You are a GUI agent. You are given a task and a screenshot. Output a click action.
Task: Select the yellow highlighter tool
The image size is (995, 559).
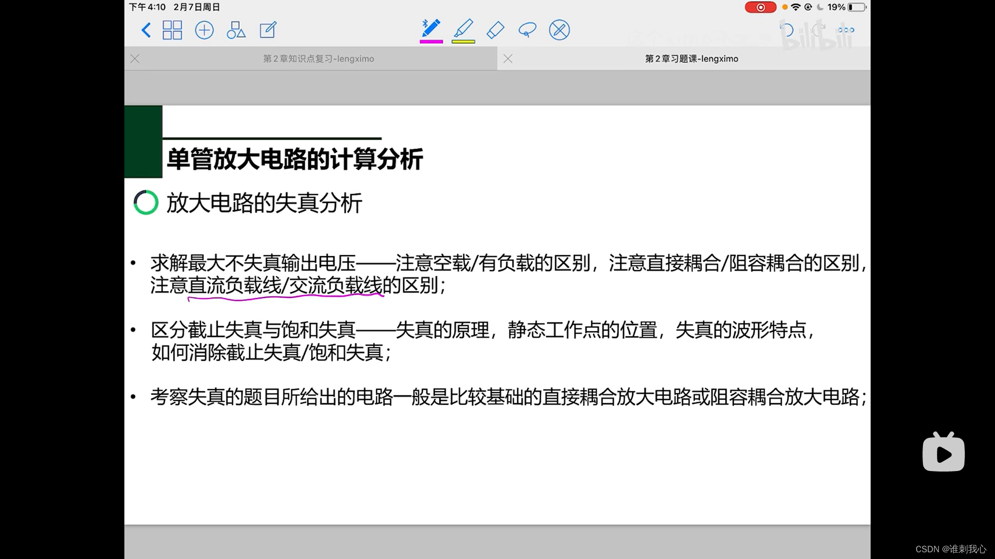[x=463, y=29]
